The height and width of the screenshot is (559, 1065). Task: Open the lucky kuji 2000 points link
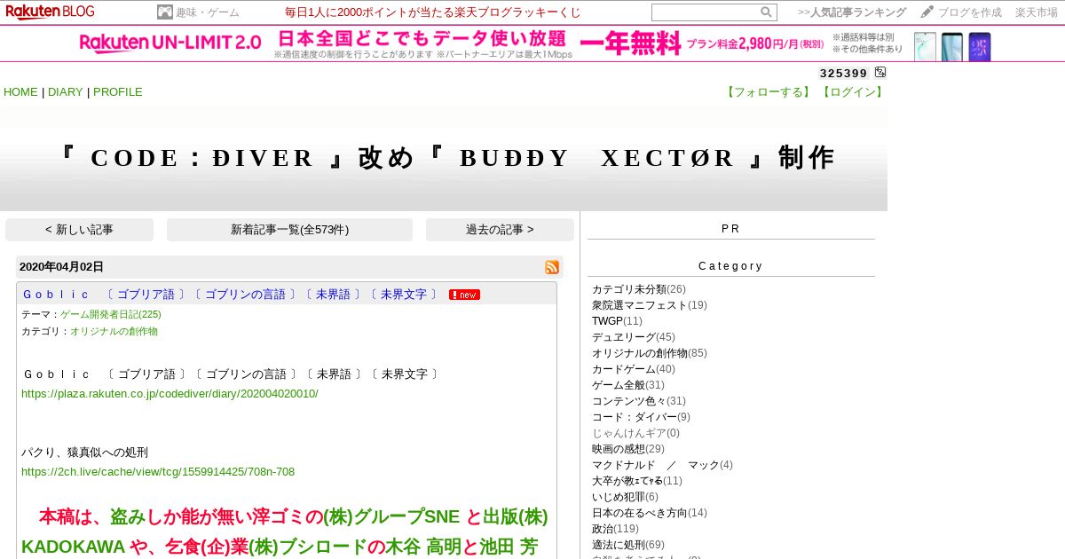[433, 12]
